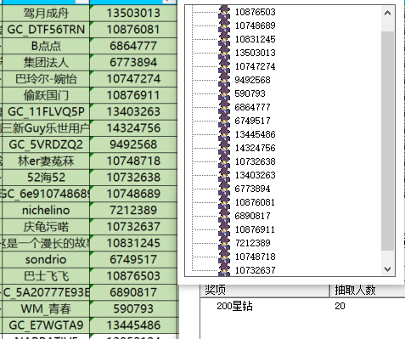This screenshot has height=339, width=405.
Task: Click the user icon beside 10747274 in tree
Action: 224,66
